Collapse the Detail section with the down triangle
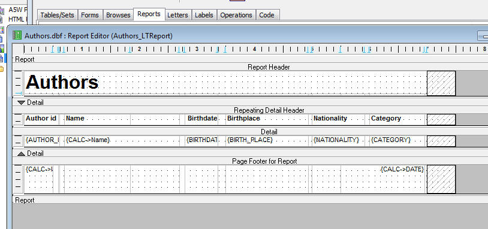Viewport: 488px width, 229px height. [22, 103]
